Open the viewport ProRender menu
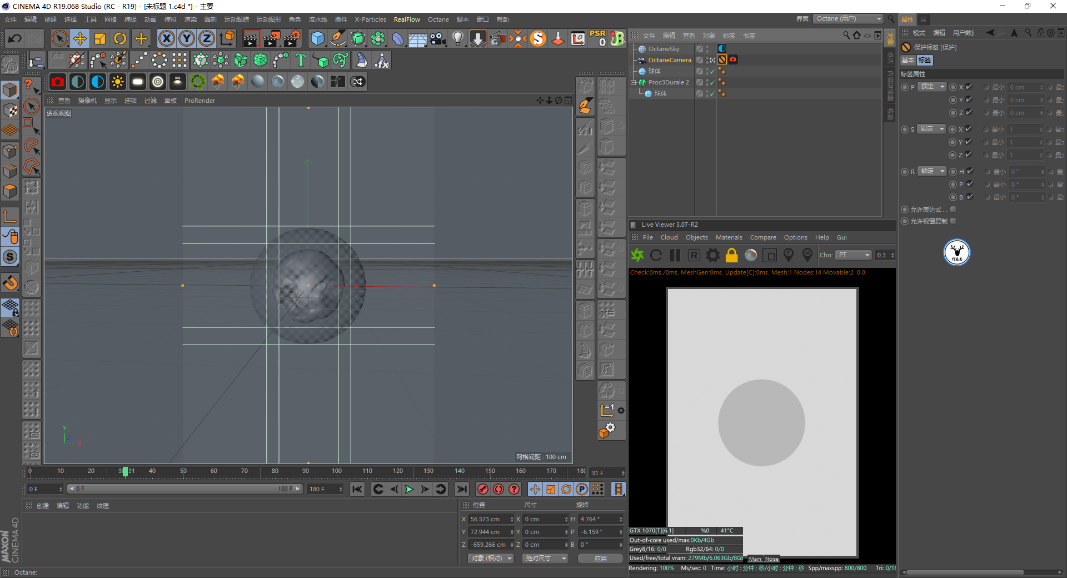Screen dimensions: 1067x578 tap(200, 101)
